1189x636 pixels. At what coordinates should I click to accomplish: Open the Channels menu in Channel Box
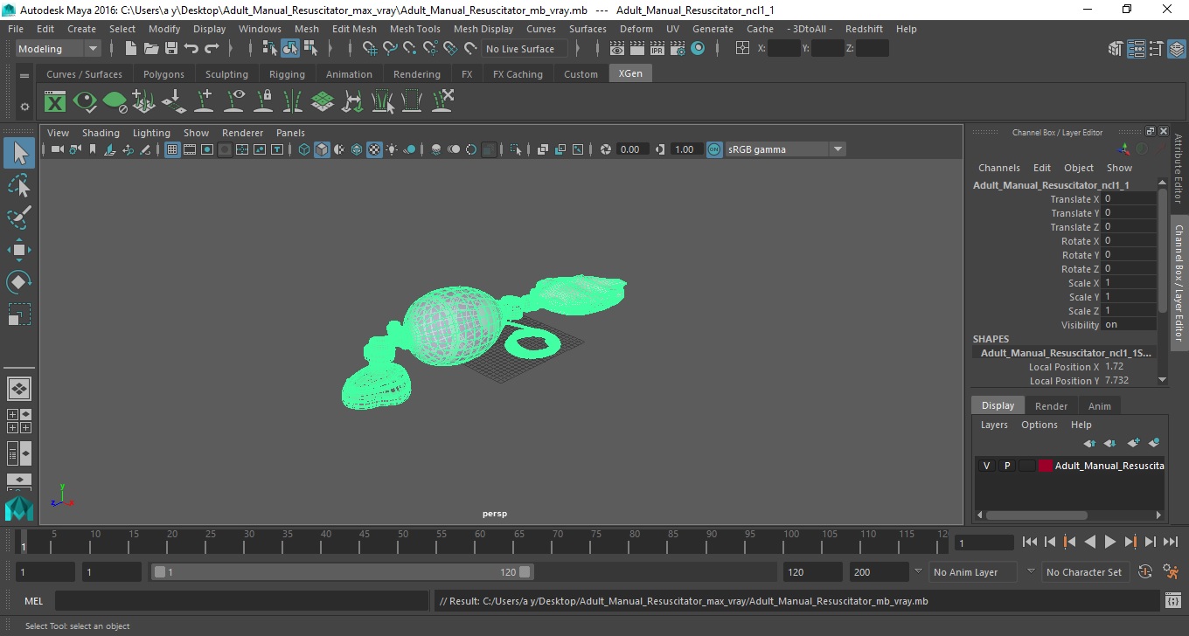coord(998,168)
